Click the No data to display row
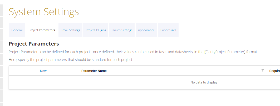This screenshot has height=106, width=280. coord(204,82)
